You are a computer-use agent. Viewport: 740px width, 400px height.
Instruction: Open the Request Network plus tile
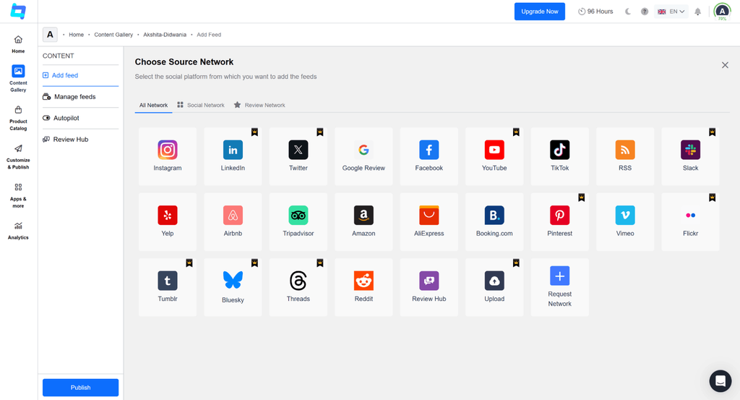pyautogui.click(x=560, y=287)
